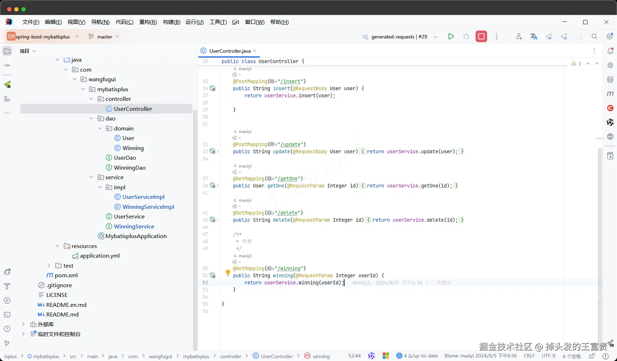617x361 pixels.
Task: Collapse the controller folder in the tree
Action: [x=91, y=99]
